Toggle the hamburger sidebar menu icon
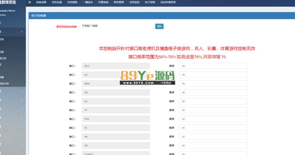This screenshot has width=295, height=155. point(29,2)
